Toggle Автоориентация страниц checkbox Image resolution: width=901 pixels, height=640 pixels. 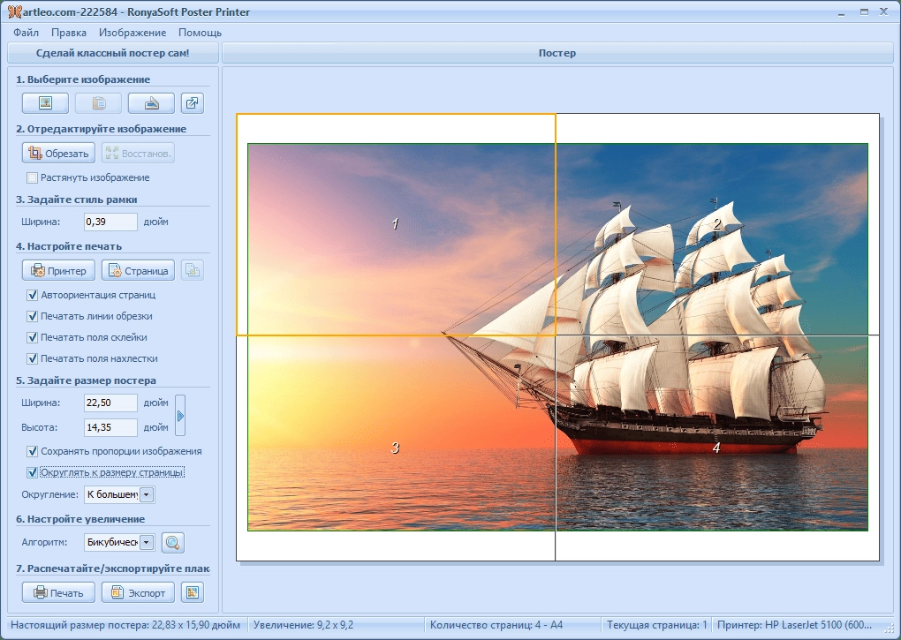[32, 295]
